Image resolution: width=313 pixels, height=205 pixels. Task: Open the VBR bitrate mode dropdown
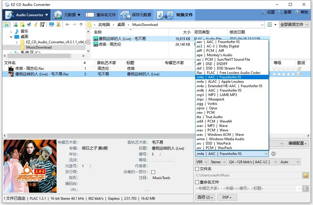pos(202,162)
